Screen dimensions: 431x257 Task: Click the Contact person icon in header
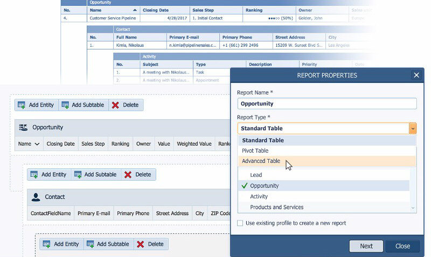36,197
